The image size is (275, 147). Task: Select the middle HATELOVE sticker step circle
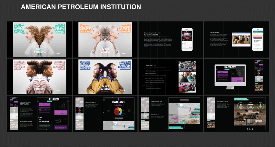pyautogui.click(x=251, y=105)
